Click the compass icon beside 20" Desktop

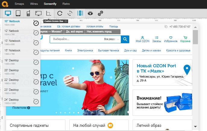(36, 72)
